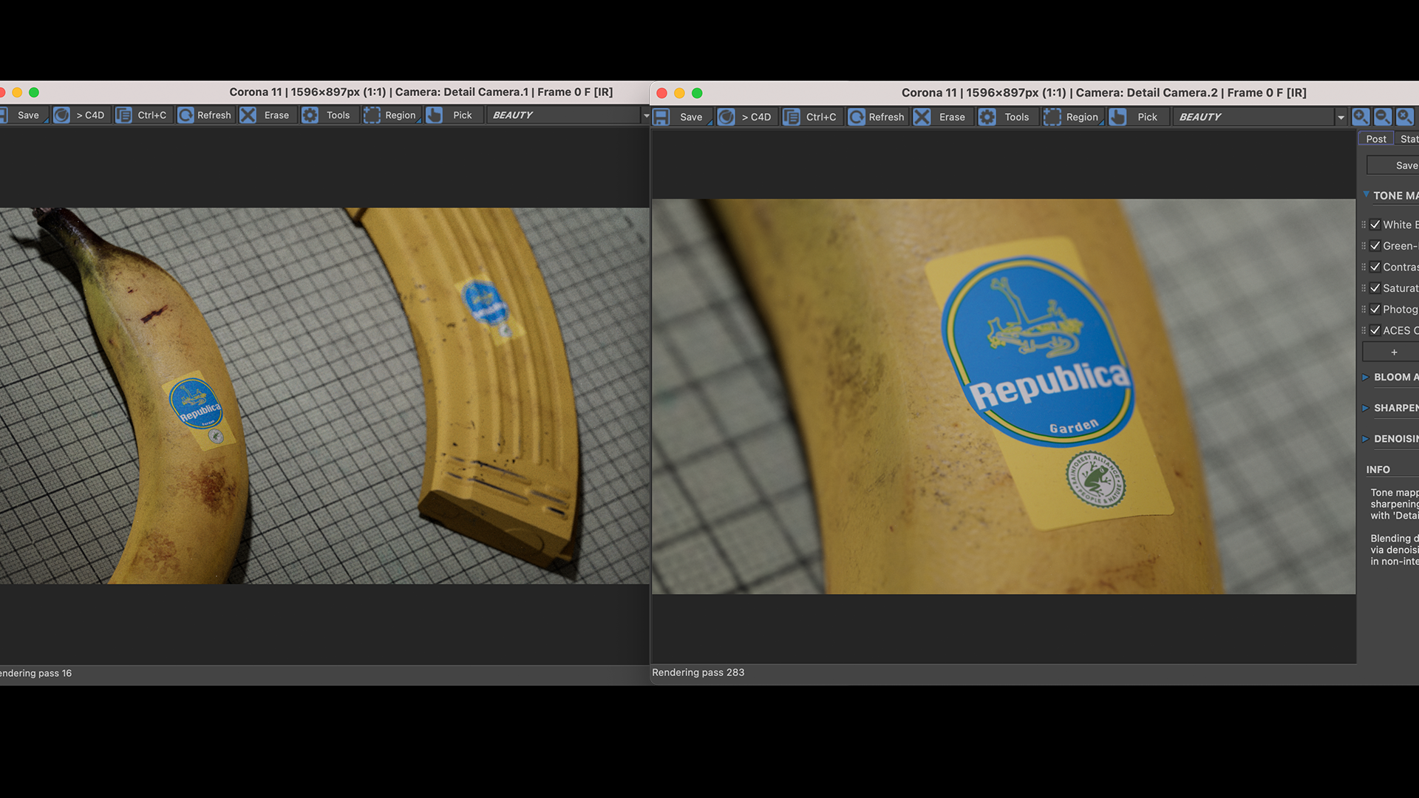
Task: Activate Region render icon in Camera.2 window
Action: pyautogui.click(x=1052, y=117)
